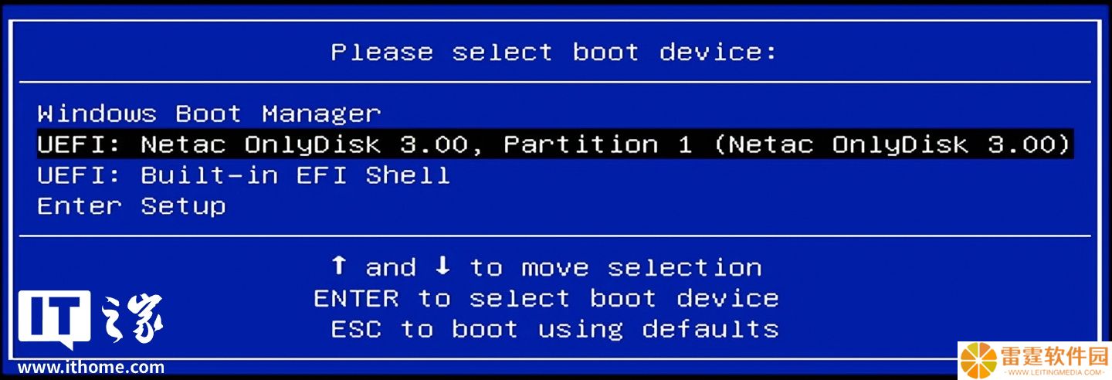The image size is (1112, 380).
Task: Click the '(Netac OnlyDisk 3.00)' parenthetical text
Action: 892,144
